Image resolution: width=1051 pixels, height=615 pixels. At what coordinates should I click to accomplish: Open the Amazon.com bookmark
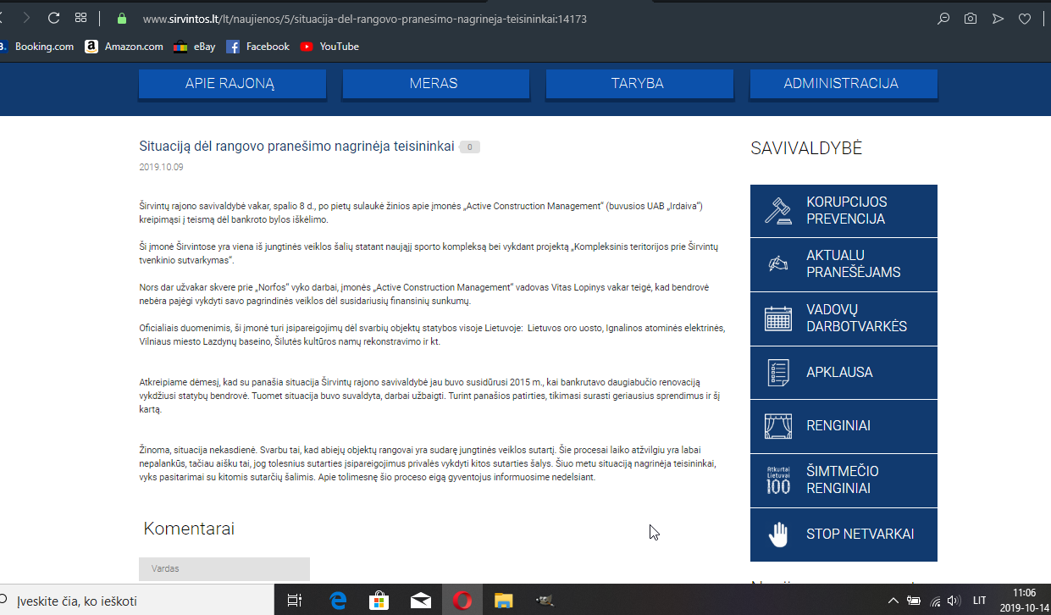tap(124, 47)
